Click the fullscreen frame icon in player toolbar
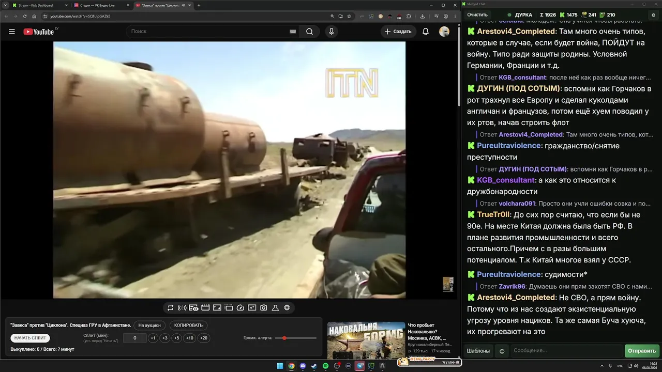Viewport: 662px width, 372px height. pyautogui.click(x=217, y=308)
